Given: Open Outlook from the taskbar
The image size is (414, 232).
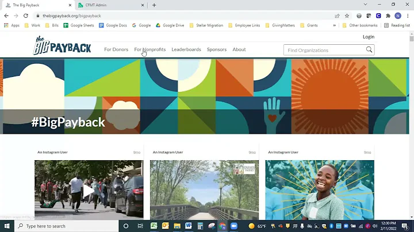Looking at the screenshot, I should click(x=165, y=226).
